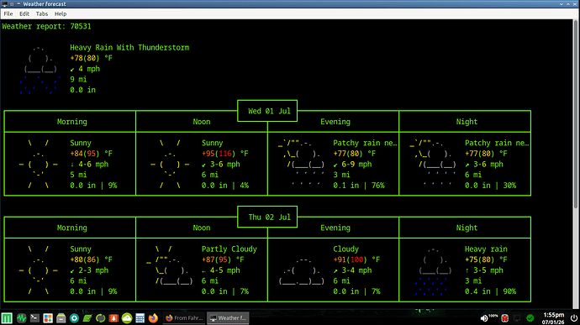
Task: Click the 'Thu 02 Jul' date header
Action: click(269, 217)
